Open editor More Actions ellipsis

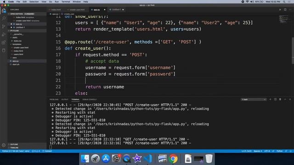[x=290, y=10]
